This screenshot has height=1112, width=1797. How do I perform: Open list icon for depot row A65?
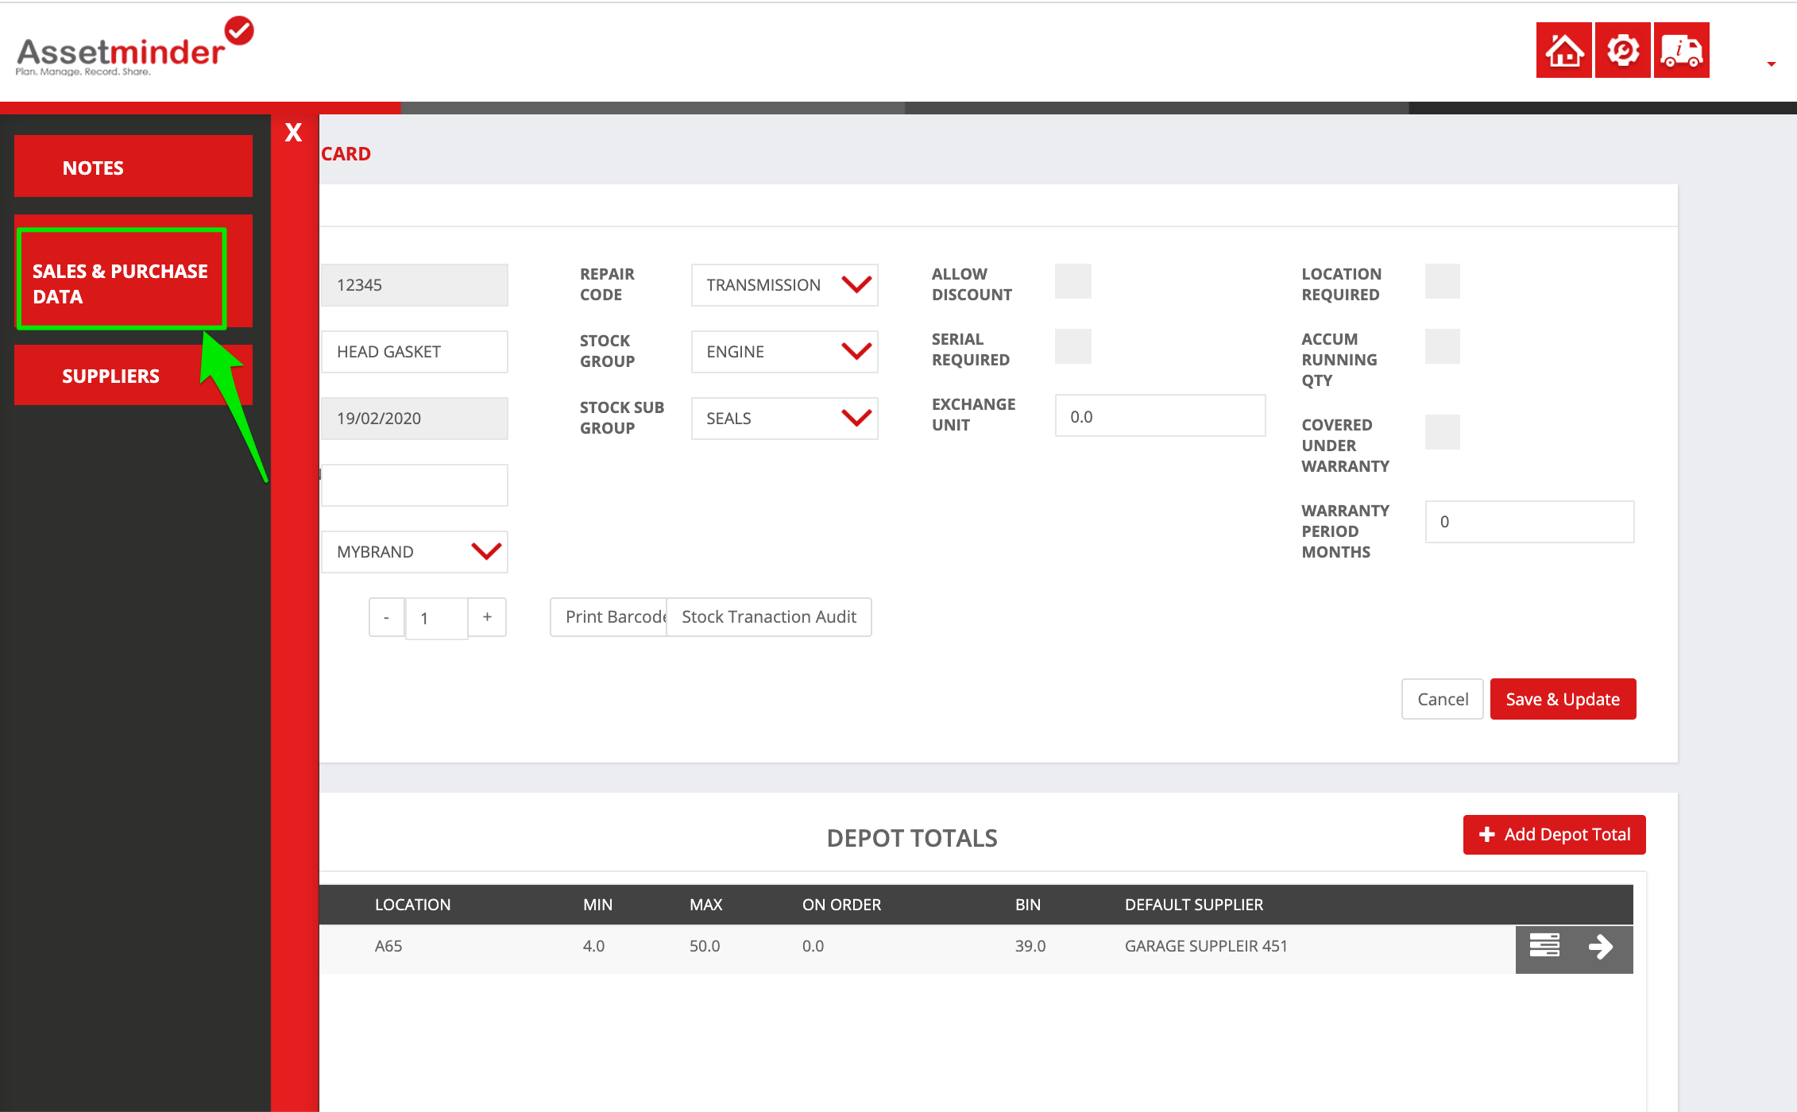click(x=1544, y=946)
